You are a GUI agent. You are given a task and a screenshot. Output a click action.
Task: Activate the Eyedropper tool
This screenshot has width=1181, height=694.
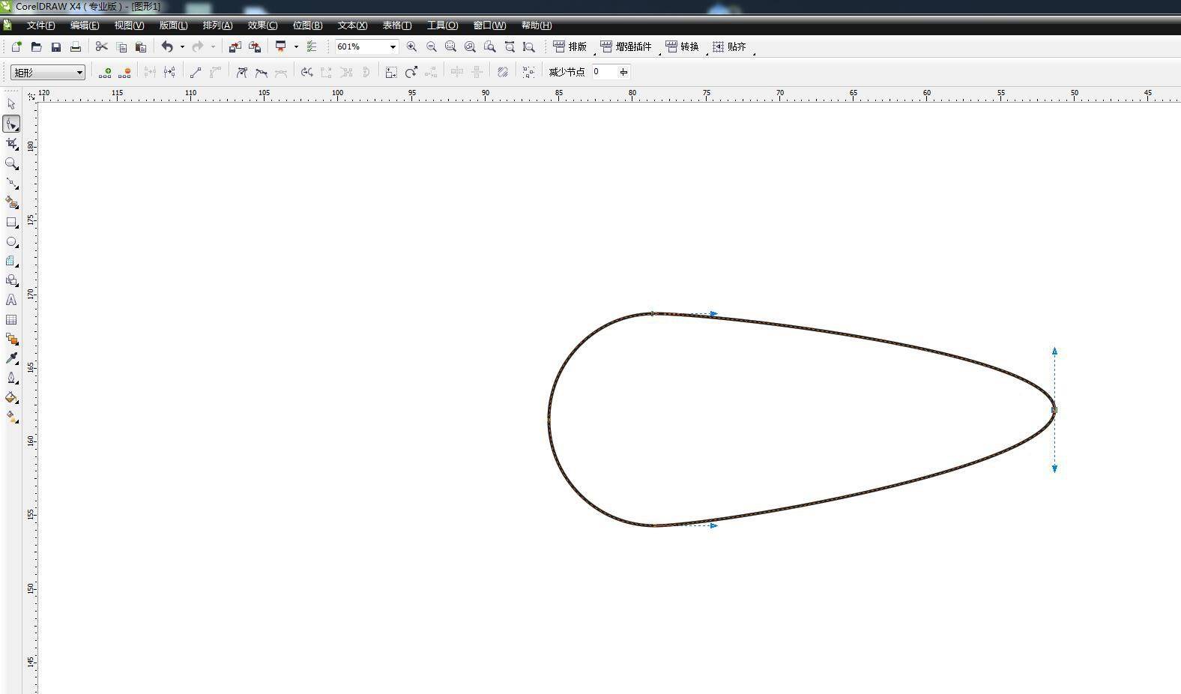(x=11, y=358)
